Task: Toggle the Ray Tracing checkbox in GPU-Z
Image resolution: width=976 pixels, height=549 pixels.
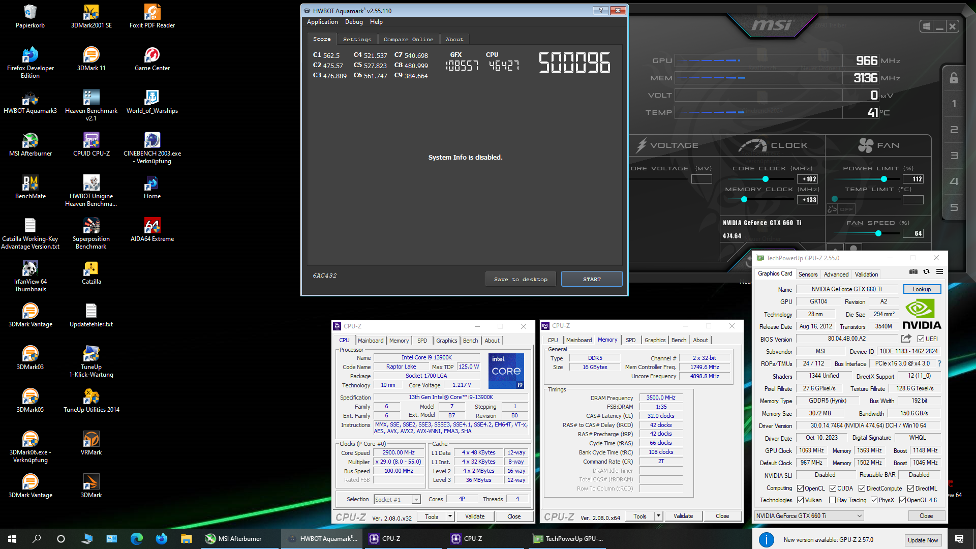Action: coord(832,500)
